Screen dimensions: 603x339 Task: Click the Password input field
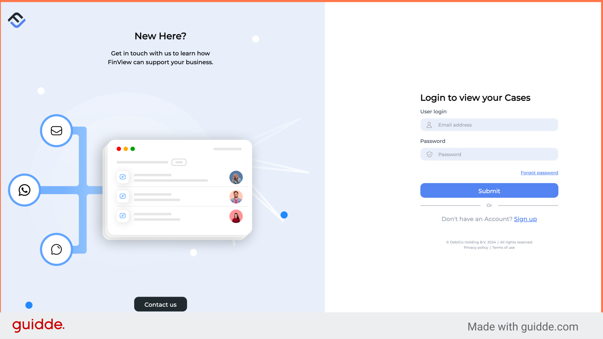pyautogui.click(x=489, y=154)
